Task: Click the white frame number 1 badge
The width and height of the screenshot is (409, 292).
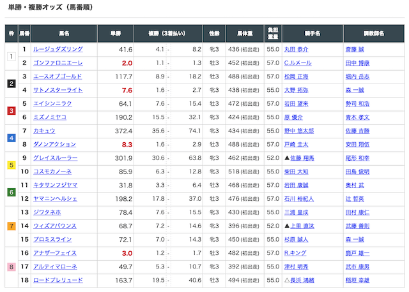Action: point(11,56)
